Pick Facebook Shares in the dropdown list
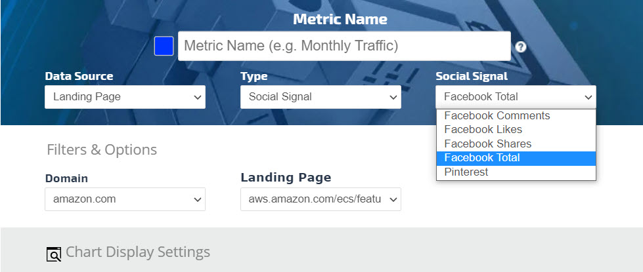The height and width of the screenshot is (272, 643). pos(488,144)
